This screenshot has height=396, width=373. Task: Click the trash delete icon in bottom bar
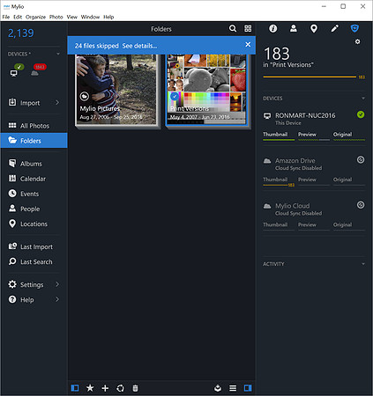pos(135,388)
